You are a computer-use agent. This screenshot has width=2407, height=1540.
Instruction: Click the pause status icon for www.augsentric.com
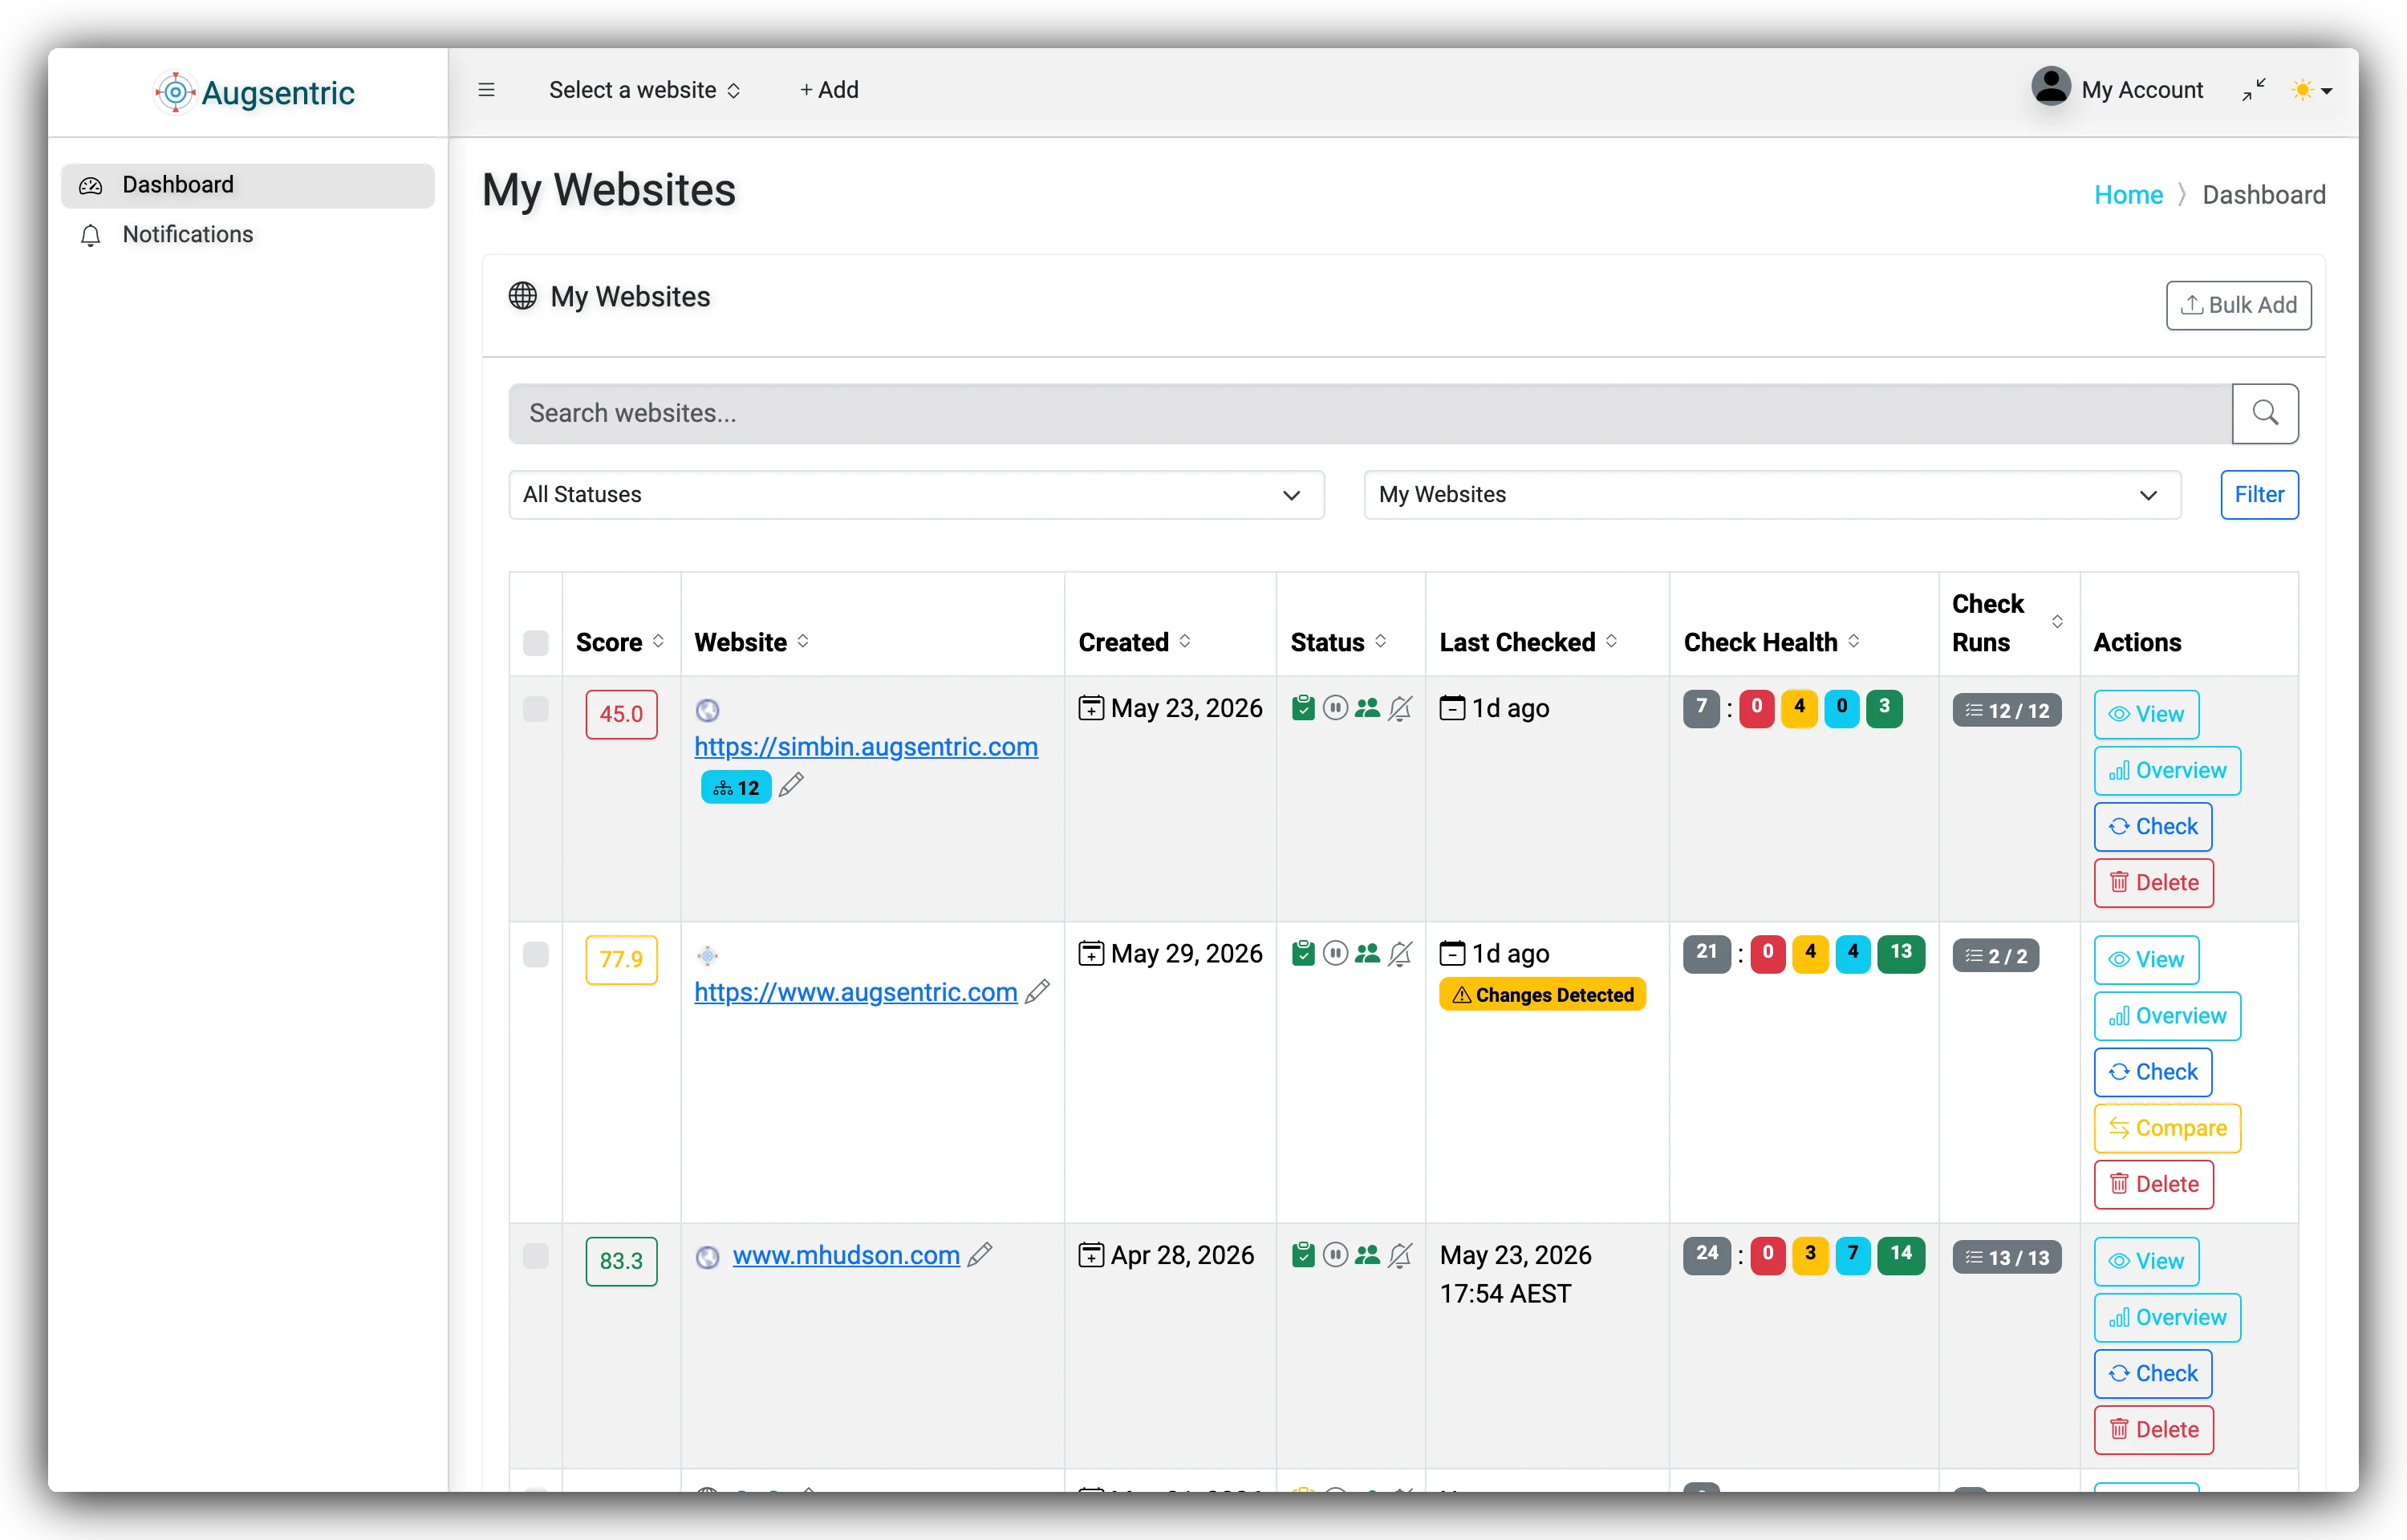[x=1335, y=953]
